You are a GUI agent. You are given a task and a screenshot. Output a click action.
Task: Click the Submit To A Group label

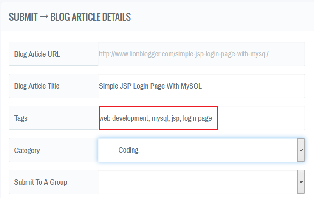(x=41, y=182)
